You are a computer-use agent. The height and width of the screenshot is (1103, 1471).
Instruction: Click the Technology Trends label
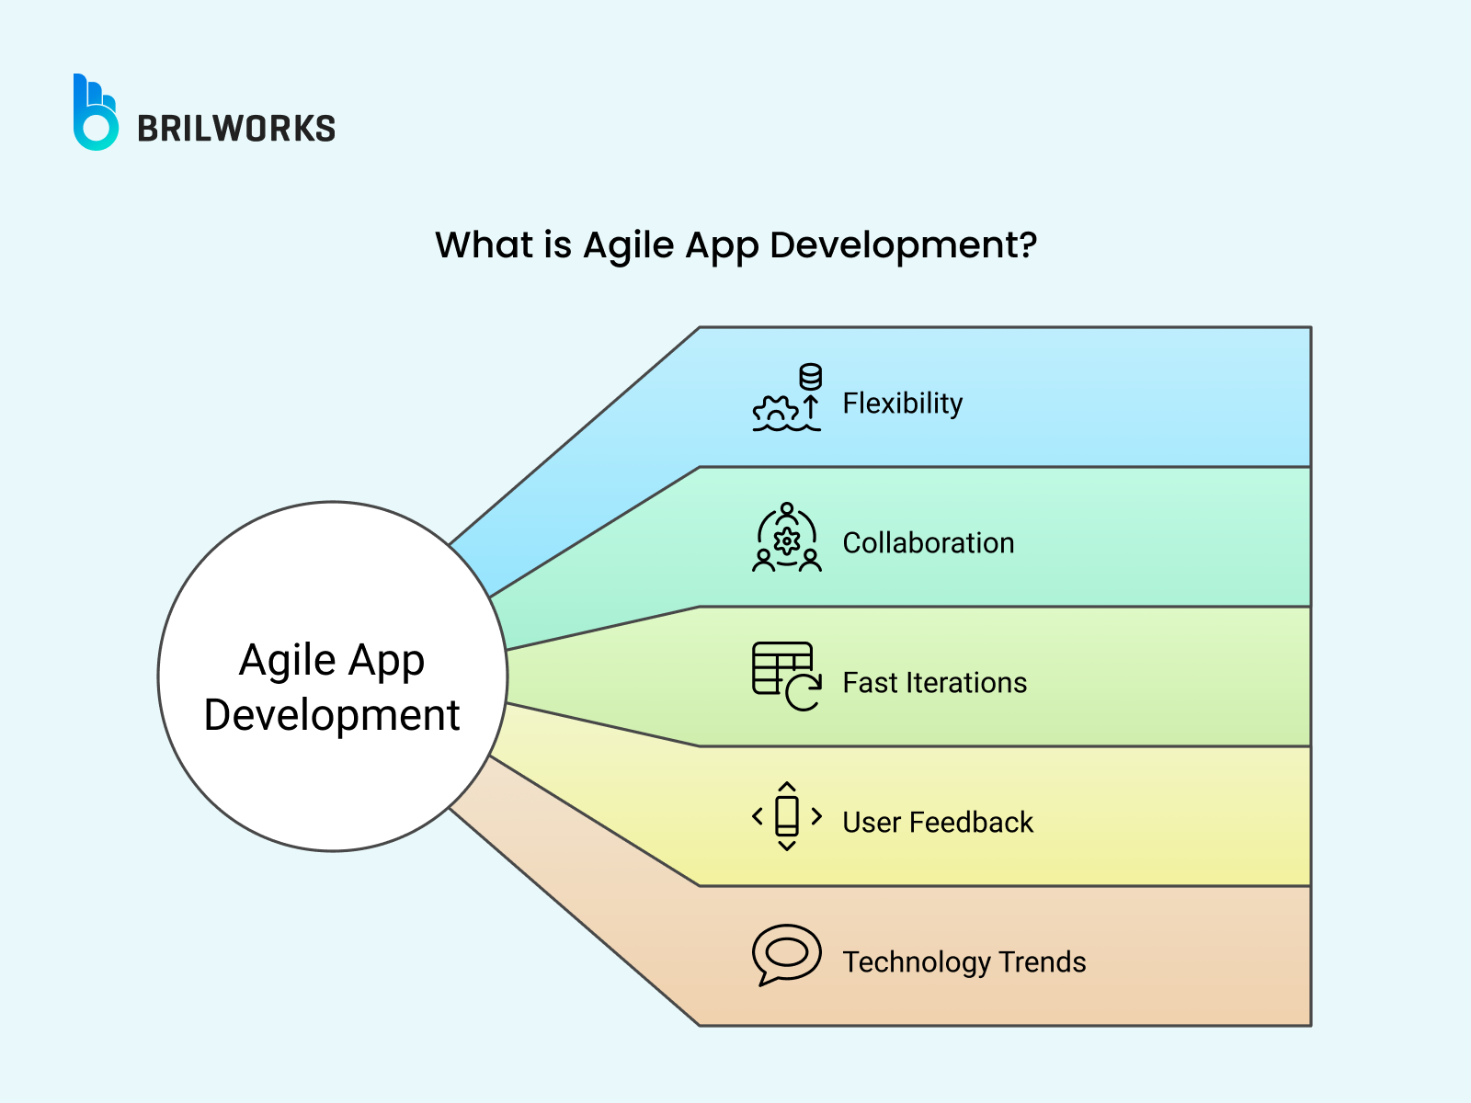964,961
